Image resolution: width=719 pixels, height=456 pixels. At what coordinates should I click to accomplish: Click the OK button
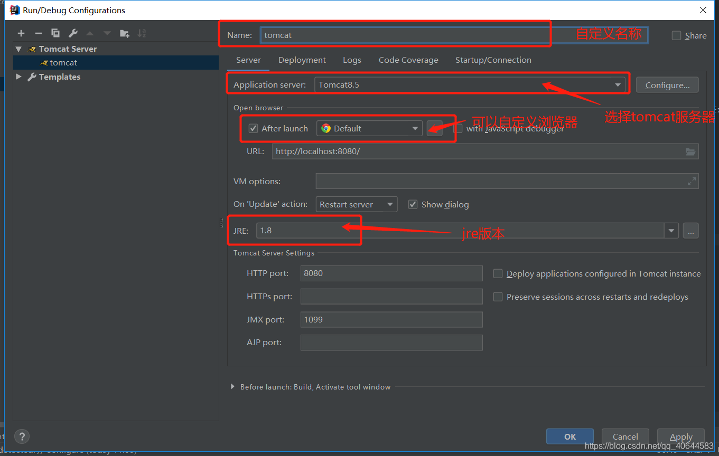[x=570, y=436]
